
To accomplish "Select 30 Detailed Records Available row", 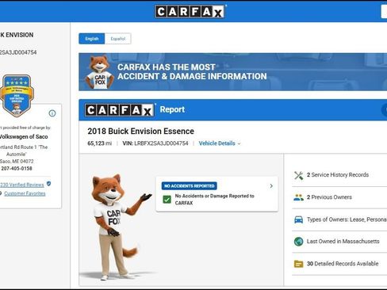I will click(339, 264).
